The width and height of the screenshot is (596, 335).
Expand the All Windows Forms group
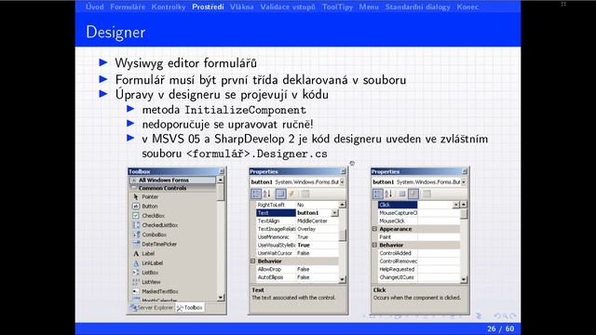[134, 180]
